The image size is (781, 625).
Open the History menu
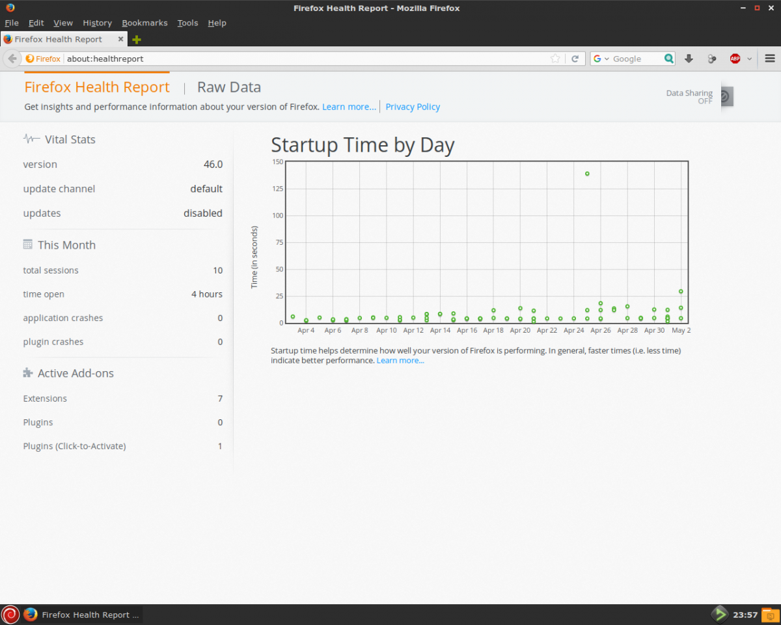[x=98, y=23]
